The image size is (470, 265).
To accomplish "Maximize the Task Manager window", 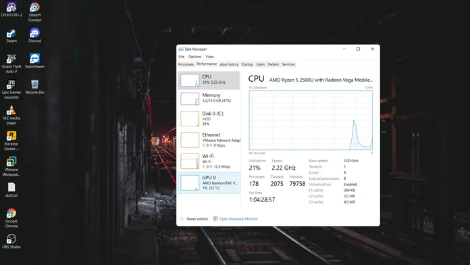I will click(x=358, y=49).
